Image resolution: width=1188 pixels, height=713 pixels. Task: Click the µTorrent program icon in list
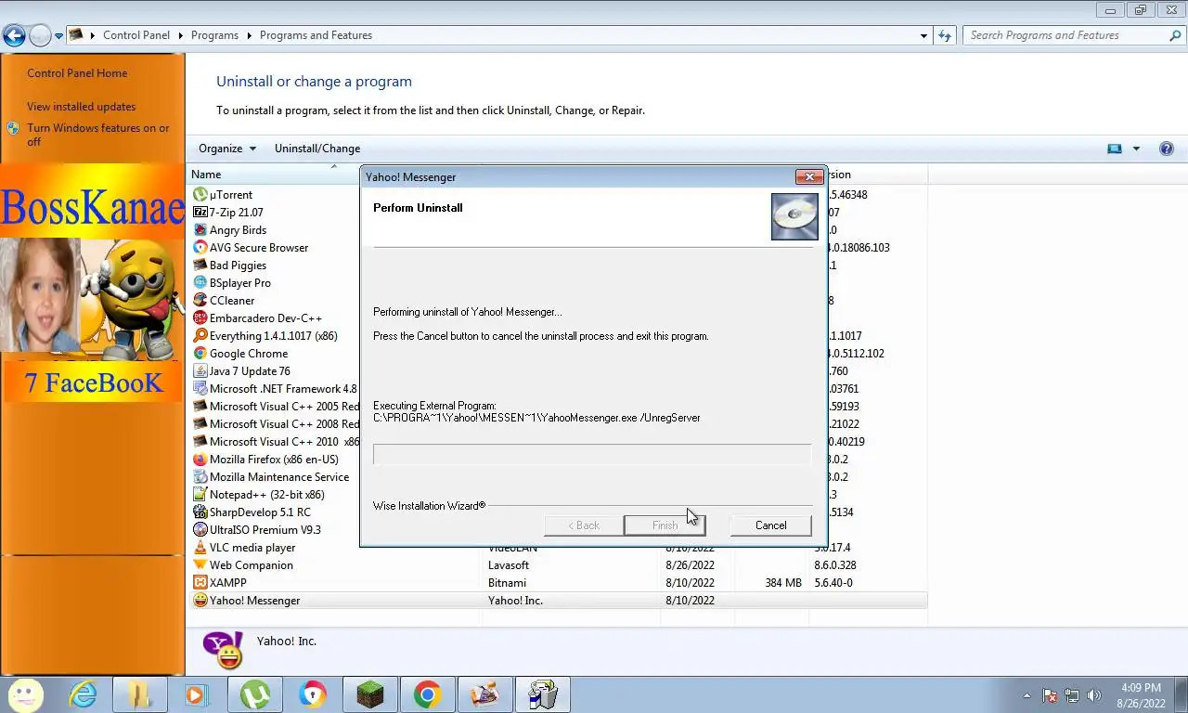[200, 195]
